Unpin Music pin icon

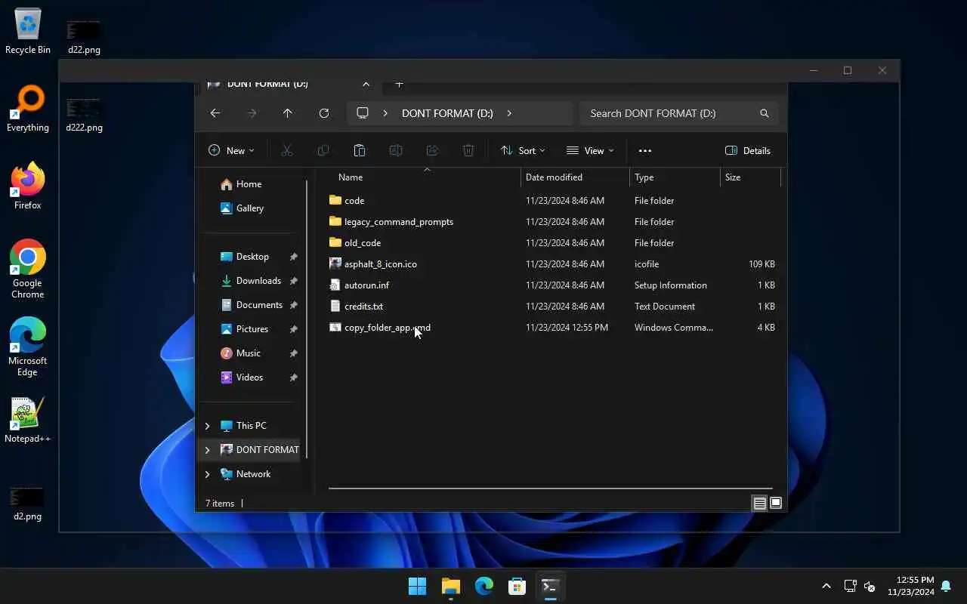point(293,353)
